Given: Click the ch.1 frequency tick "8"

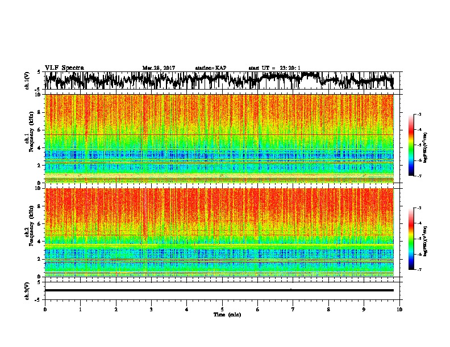Looking at the screenshot, I should tap(40, 112).
